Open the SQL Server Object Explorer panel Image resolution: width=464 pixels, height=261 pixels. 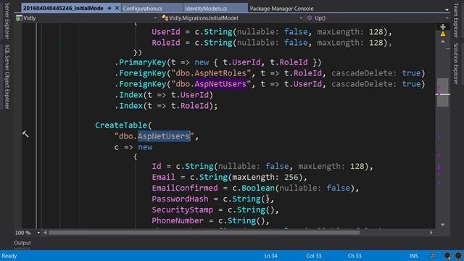[x=7, y=77]
